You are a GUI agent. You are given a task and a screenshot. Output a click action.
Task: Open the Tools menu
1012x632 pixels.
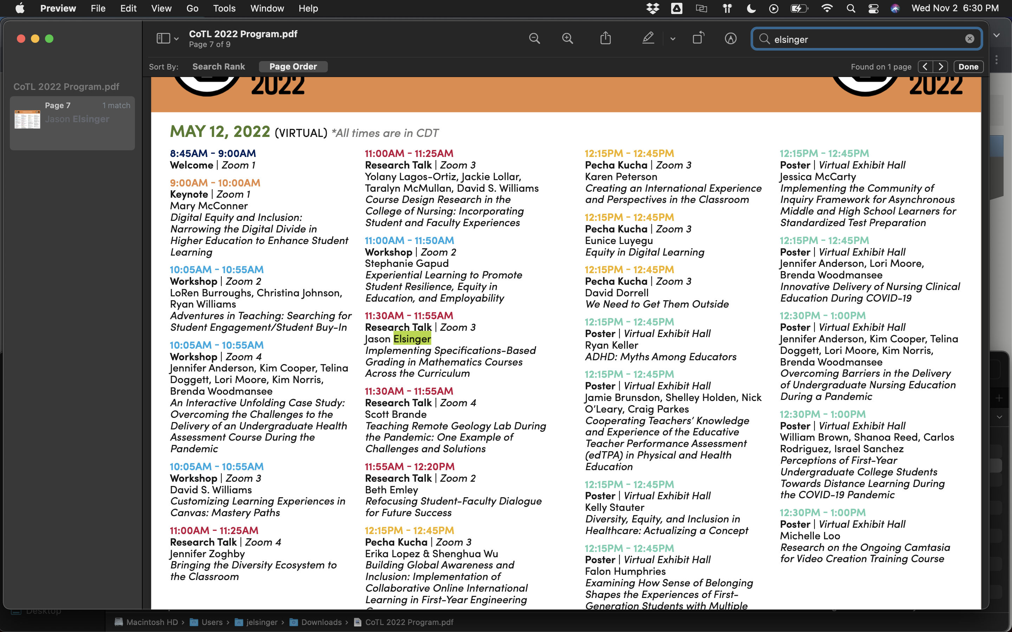[224, 8]
